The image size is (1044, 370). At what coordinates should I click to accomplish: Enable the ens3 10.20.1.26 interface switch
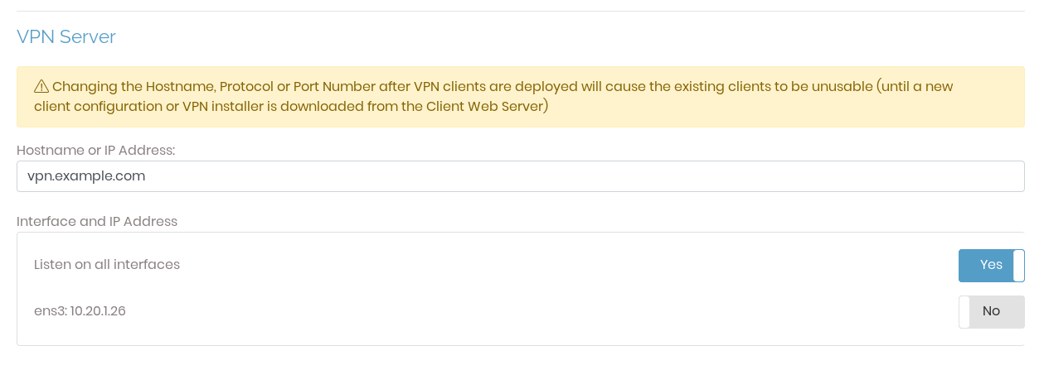pyautogui.click(x=991, y=312)
